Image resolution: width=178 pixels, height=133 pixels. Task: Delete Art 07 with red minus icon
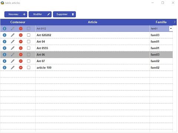coord(21,61)
